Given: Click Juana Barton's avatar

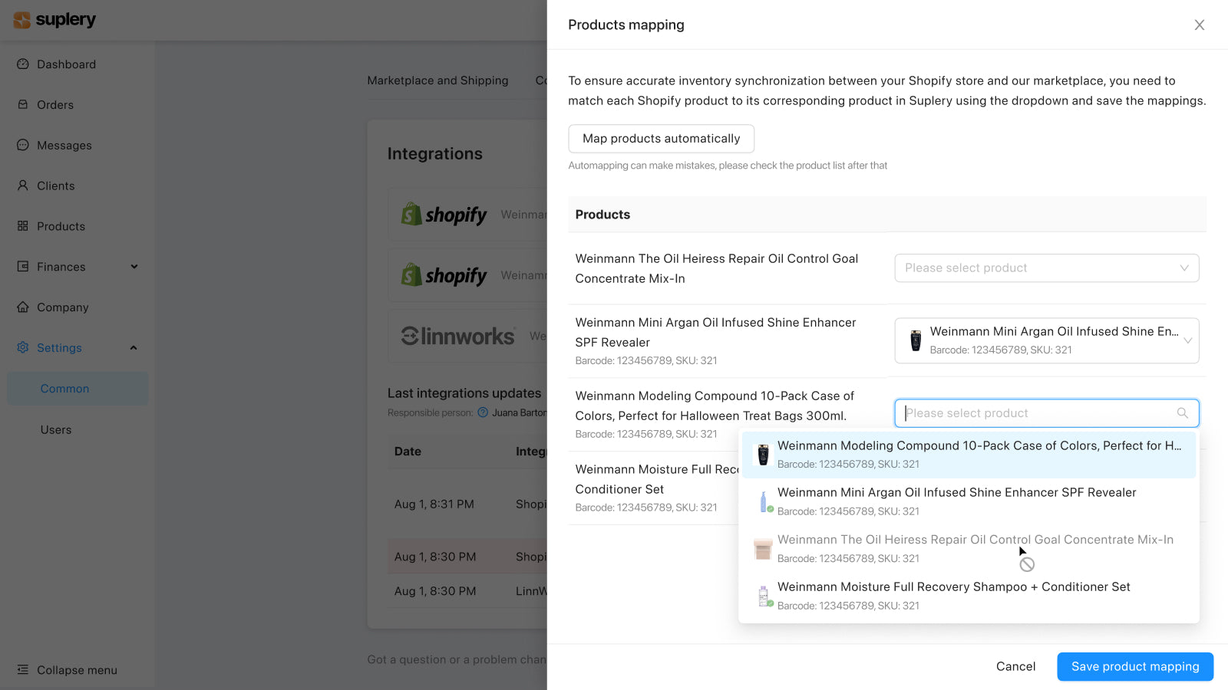Looking at the screenshot, I should (483, 412).
